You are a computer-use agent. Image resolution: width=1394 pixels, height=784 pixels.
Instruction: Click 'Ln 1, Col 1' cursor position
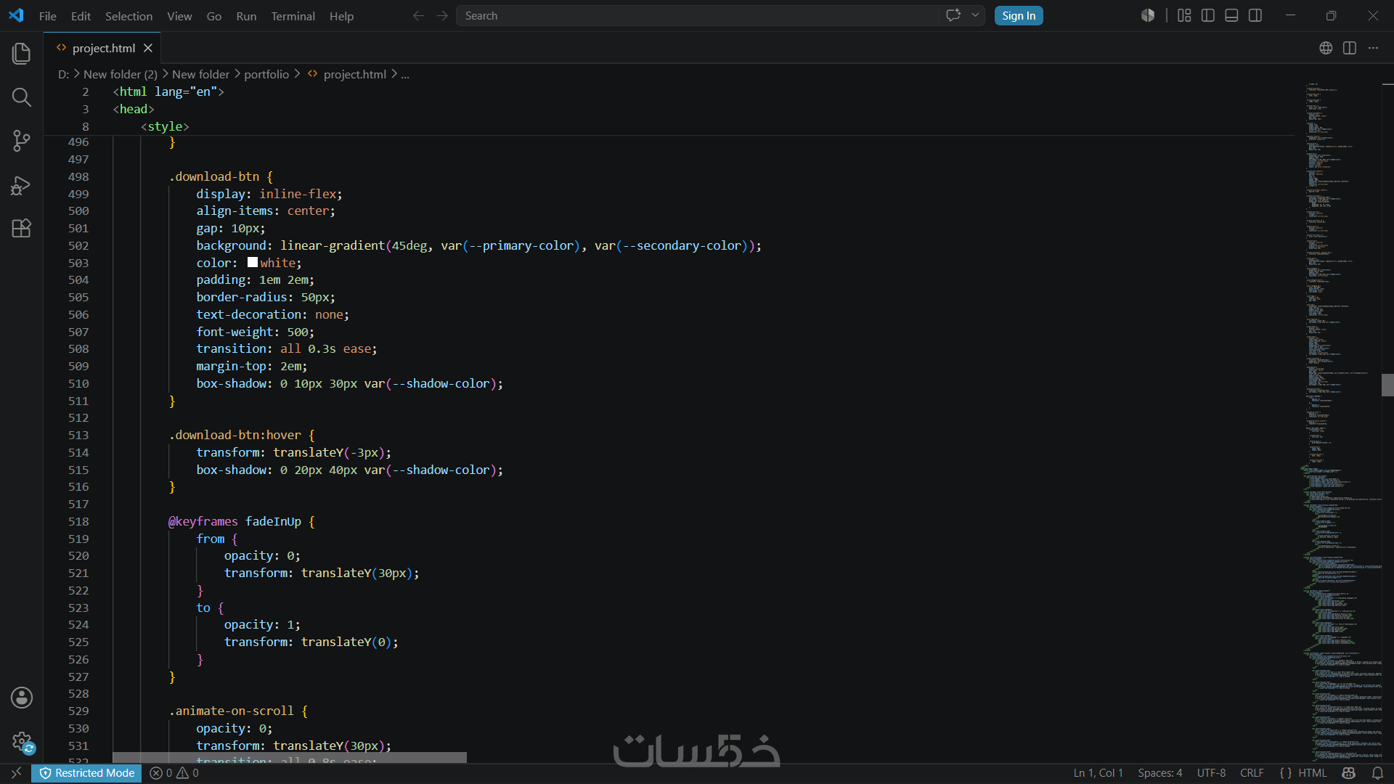click(x=1098, y=773)
